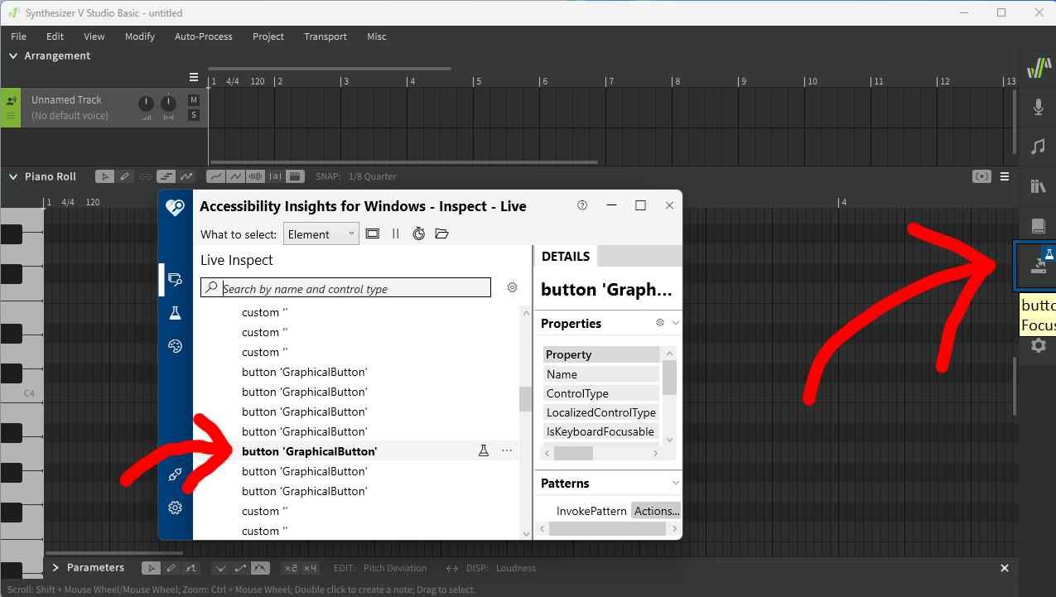Expand the Parameters panel
The height and width of the screenshot is (597, 1056).
click(55, 568)
